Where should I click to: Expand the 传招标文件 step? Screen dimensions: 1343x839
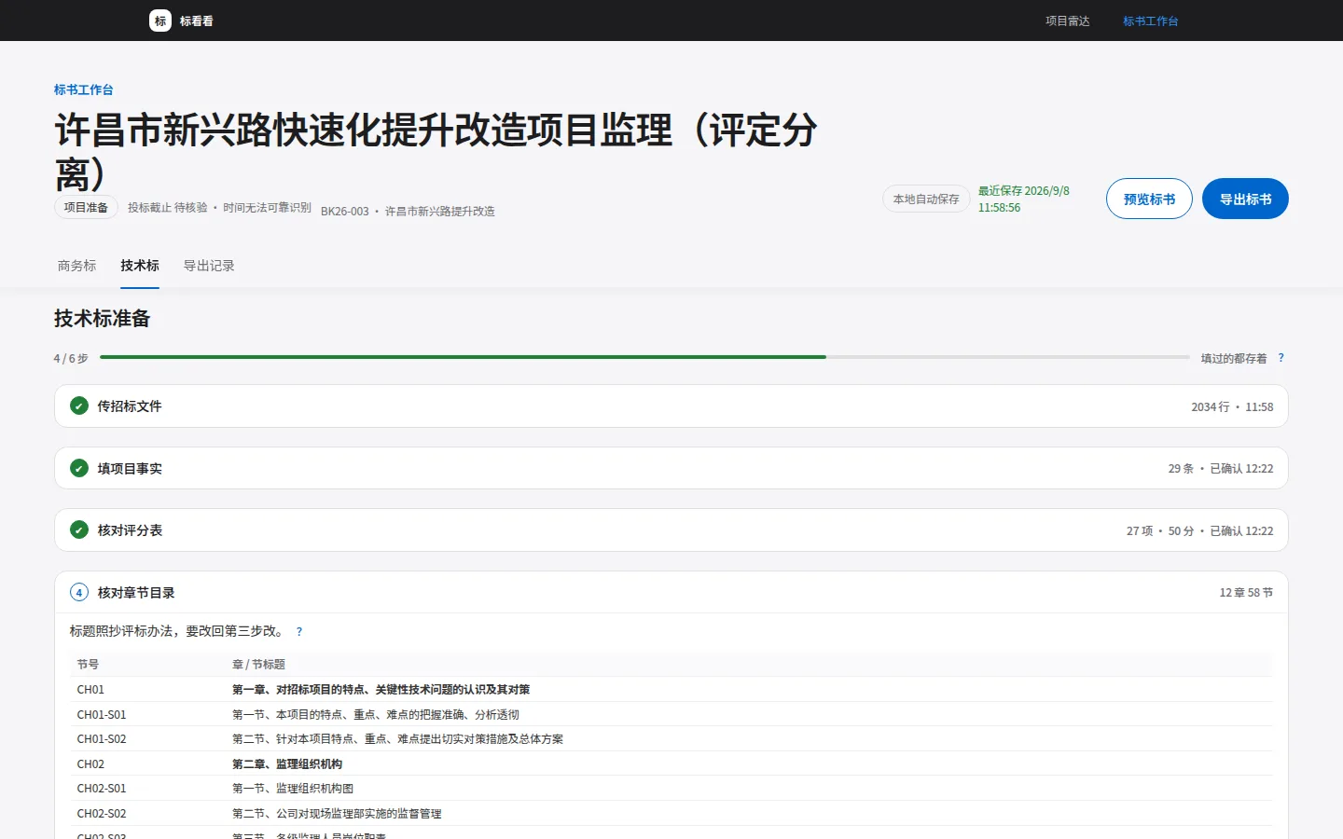point(671,406)
